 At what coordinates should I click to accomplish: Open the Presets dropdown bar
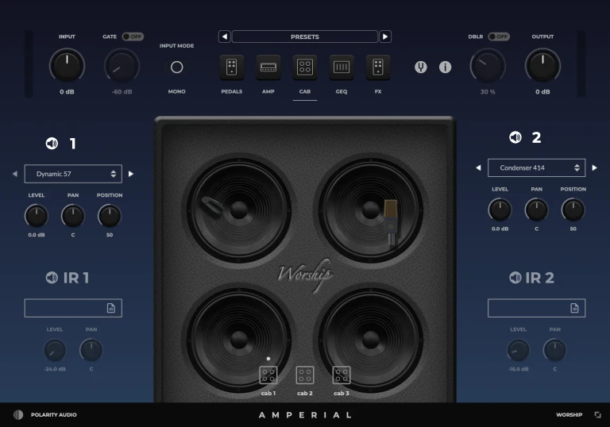tap(305, 37)
